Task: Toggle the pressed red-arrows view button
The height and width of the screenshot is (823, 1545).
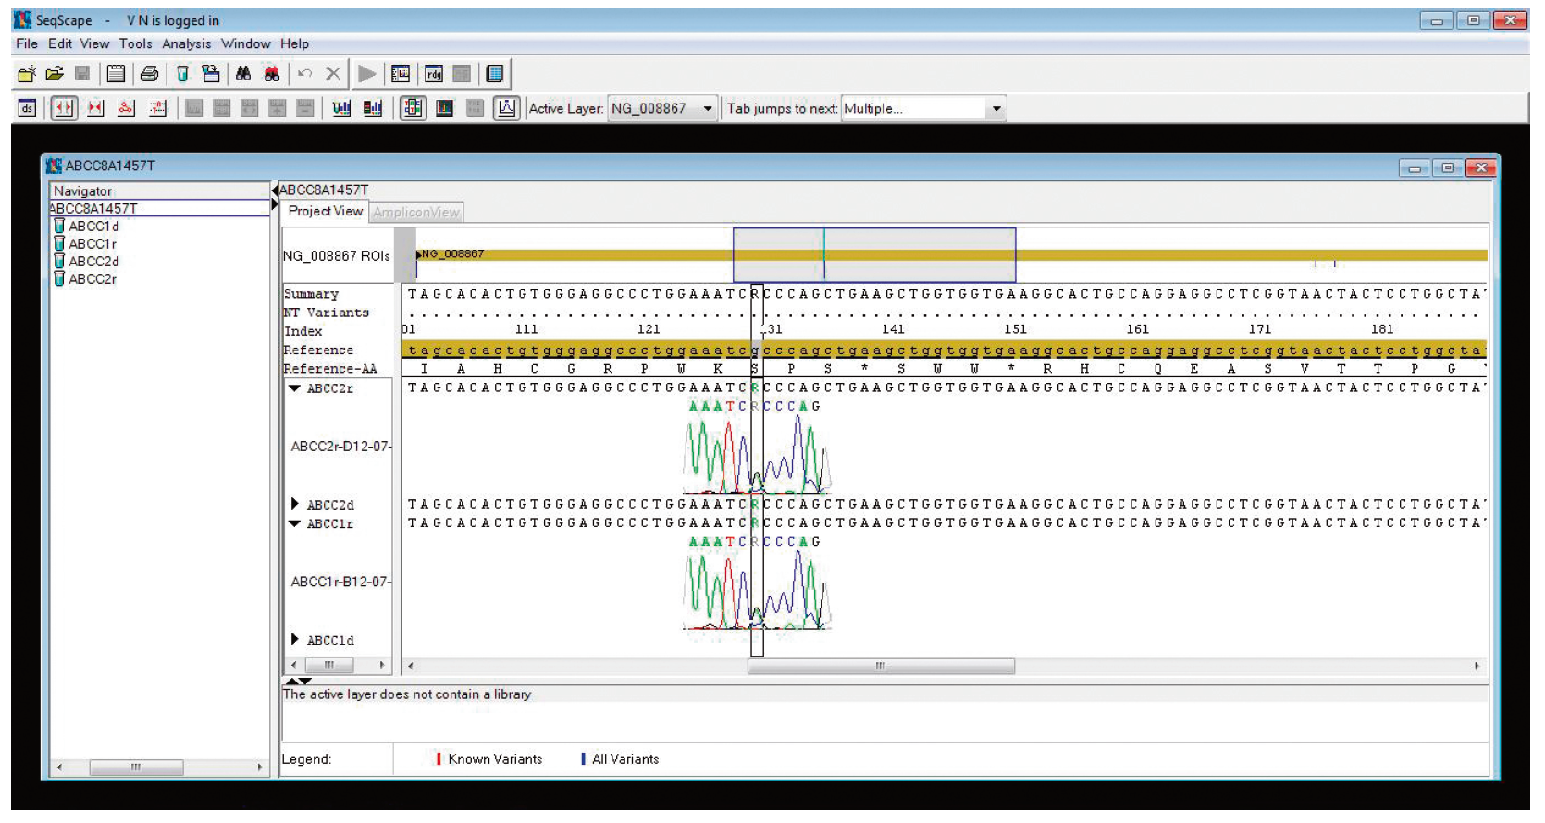Action: 63,108
